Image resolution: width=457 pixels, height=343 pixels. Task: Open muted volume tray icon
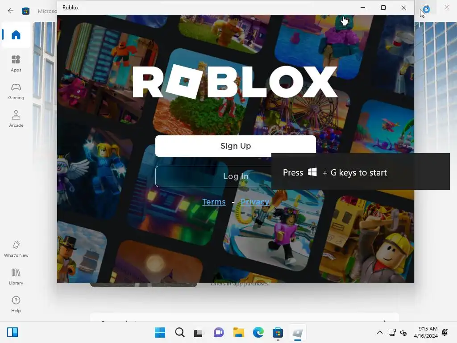tap(403, 332)
